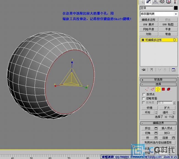Enable the 按顶点 checkbox
Image resolution: width=179 pixels, height=159 pixels.
click(x=144, y=94)
